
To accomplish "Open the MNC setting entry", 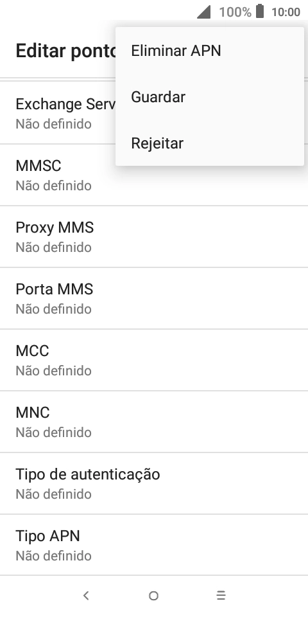I will (x=154, y=422).
